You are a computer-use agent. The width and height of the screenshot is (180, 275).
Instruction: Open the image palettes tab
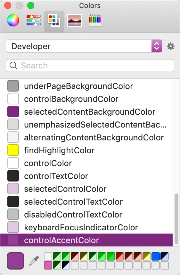tap(75, 21)
